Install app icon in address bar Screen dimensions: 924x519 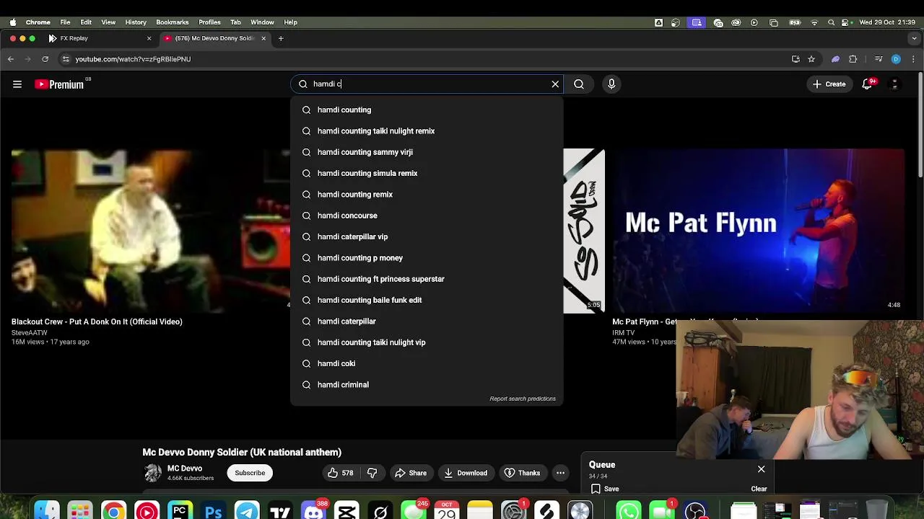pos(796,59)
